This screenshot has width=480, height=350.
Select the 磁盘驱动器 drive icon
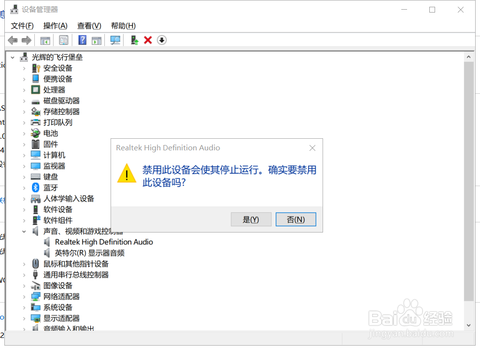[36, 102]
